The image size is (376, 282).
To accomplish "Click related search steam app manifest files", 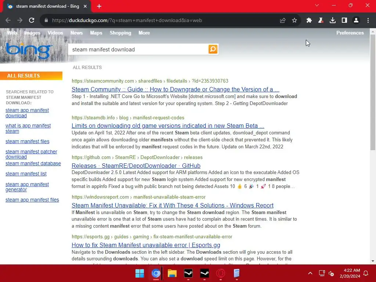I will click(x=32, y=200).
